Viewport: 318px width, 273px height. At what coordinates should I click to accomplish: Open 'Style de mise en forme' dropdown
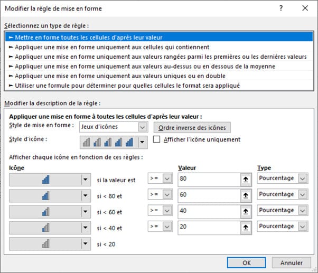(x=142, y=127)
